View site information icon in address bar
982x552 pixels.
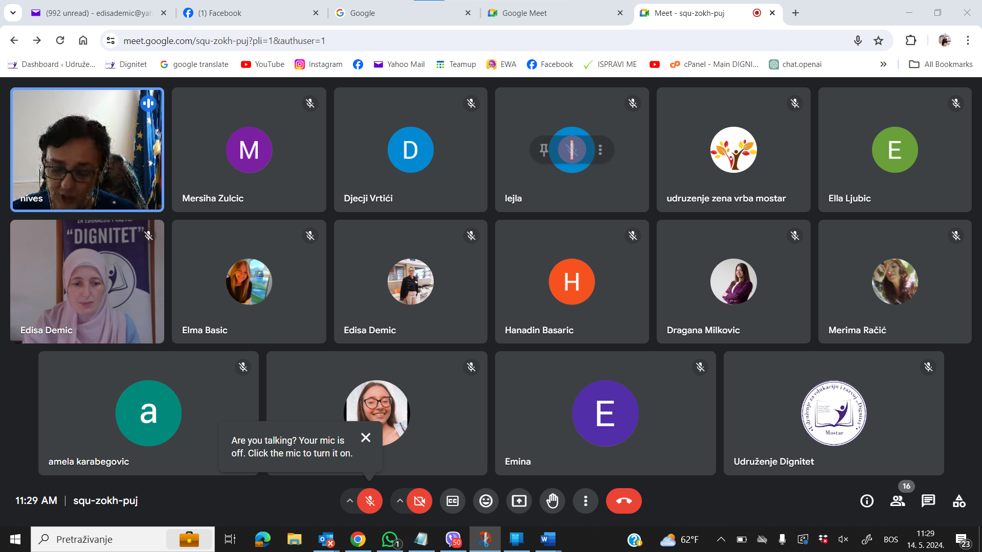[110, 40]
